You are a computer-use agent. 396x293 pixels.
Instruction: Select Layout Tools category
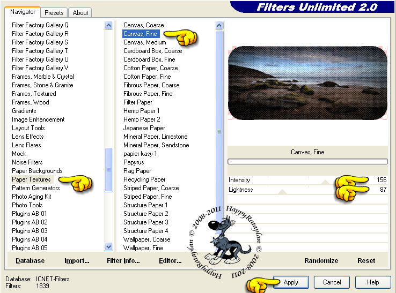tap(28, 128)
